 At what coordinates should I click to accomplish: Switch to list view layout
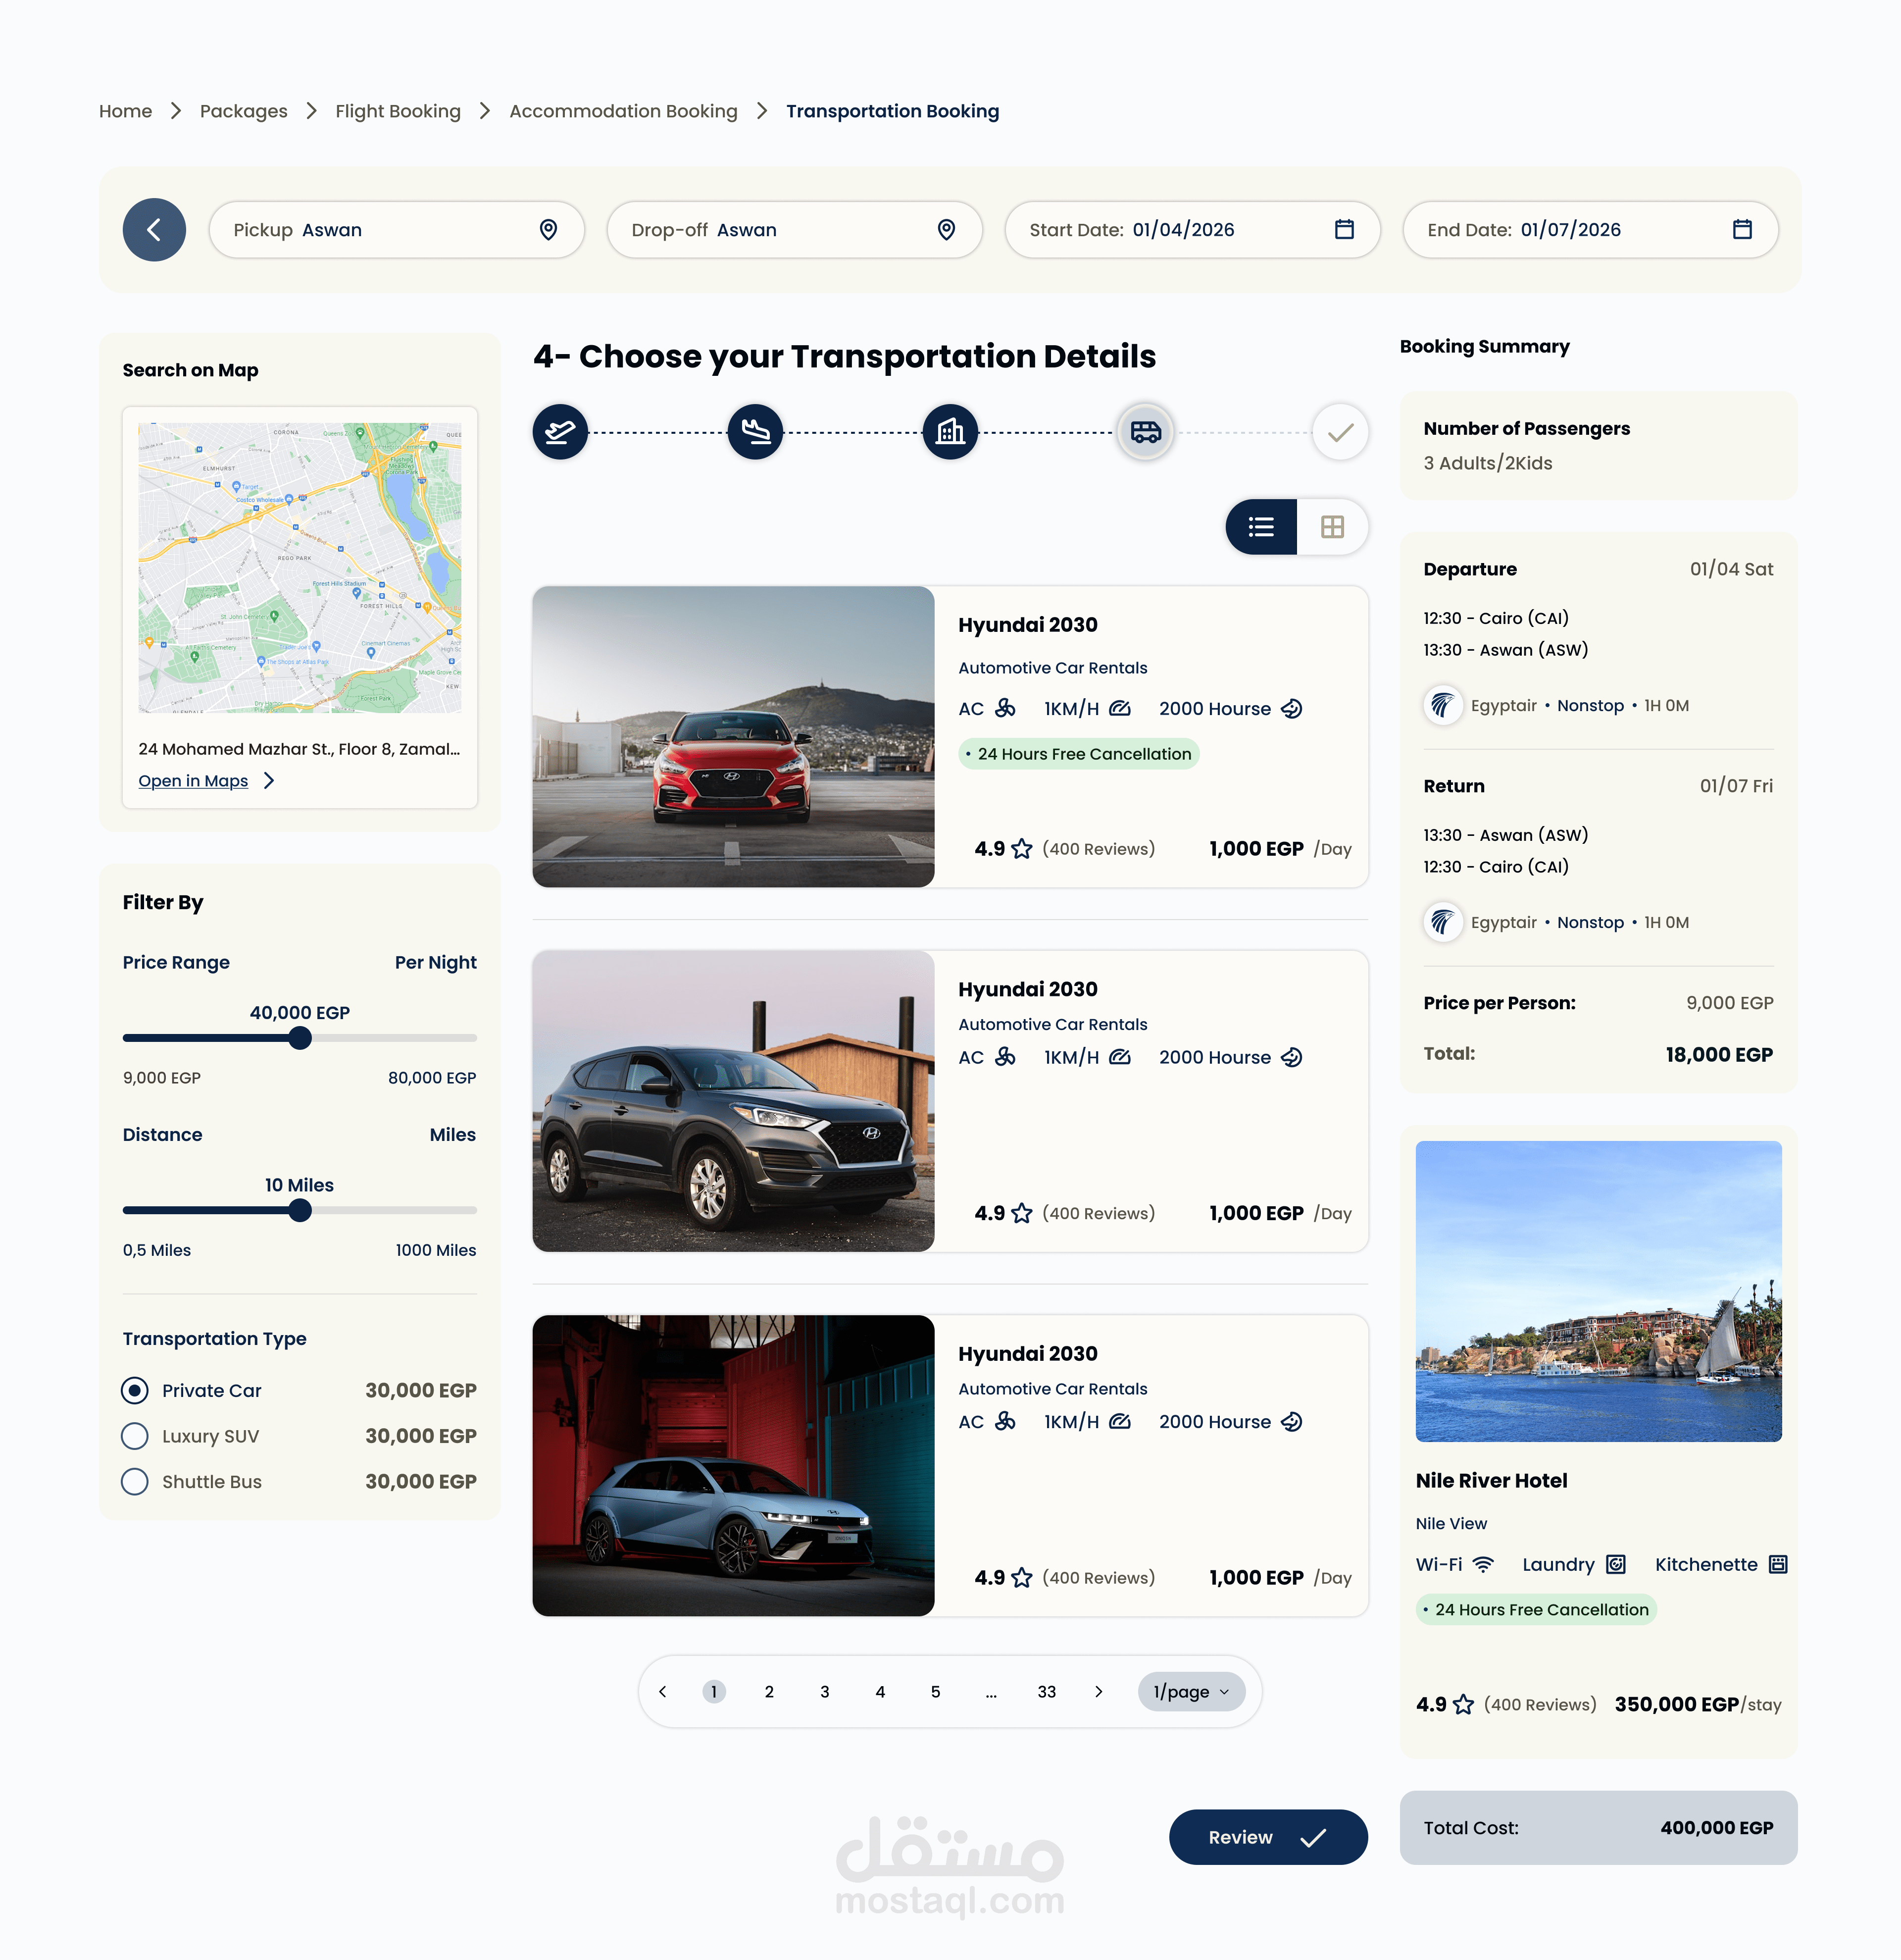1261,527
